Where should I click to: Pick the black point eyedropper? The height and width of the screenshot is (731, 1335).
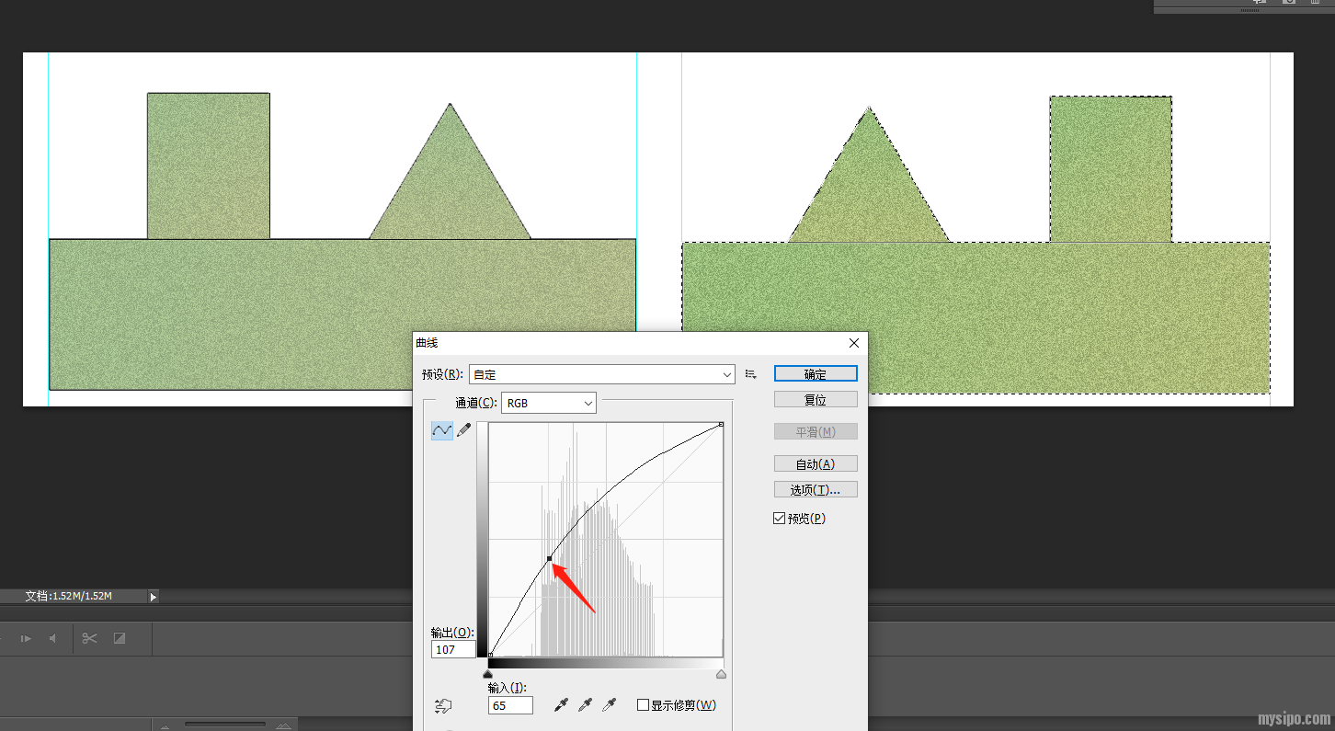[x=561, y=705]
